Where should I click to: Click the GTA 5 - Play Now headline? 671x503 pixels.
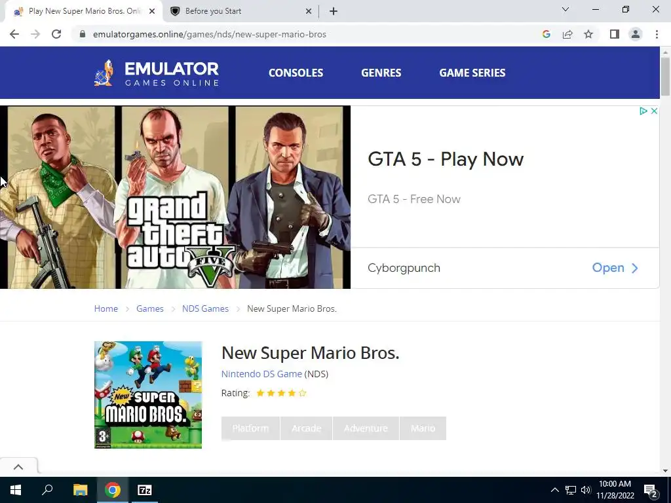tap(446, 159)
